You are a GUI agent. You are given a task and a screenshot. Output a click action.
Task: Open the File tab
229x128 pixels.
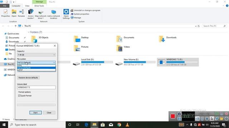(x=5, y=6)
